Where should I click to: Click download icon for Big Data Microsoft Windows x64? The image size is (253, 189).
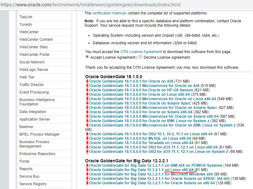pyautogui.click(x=87, y=174)
